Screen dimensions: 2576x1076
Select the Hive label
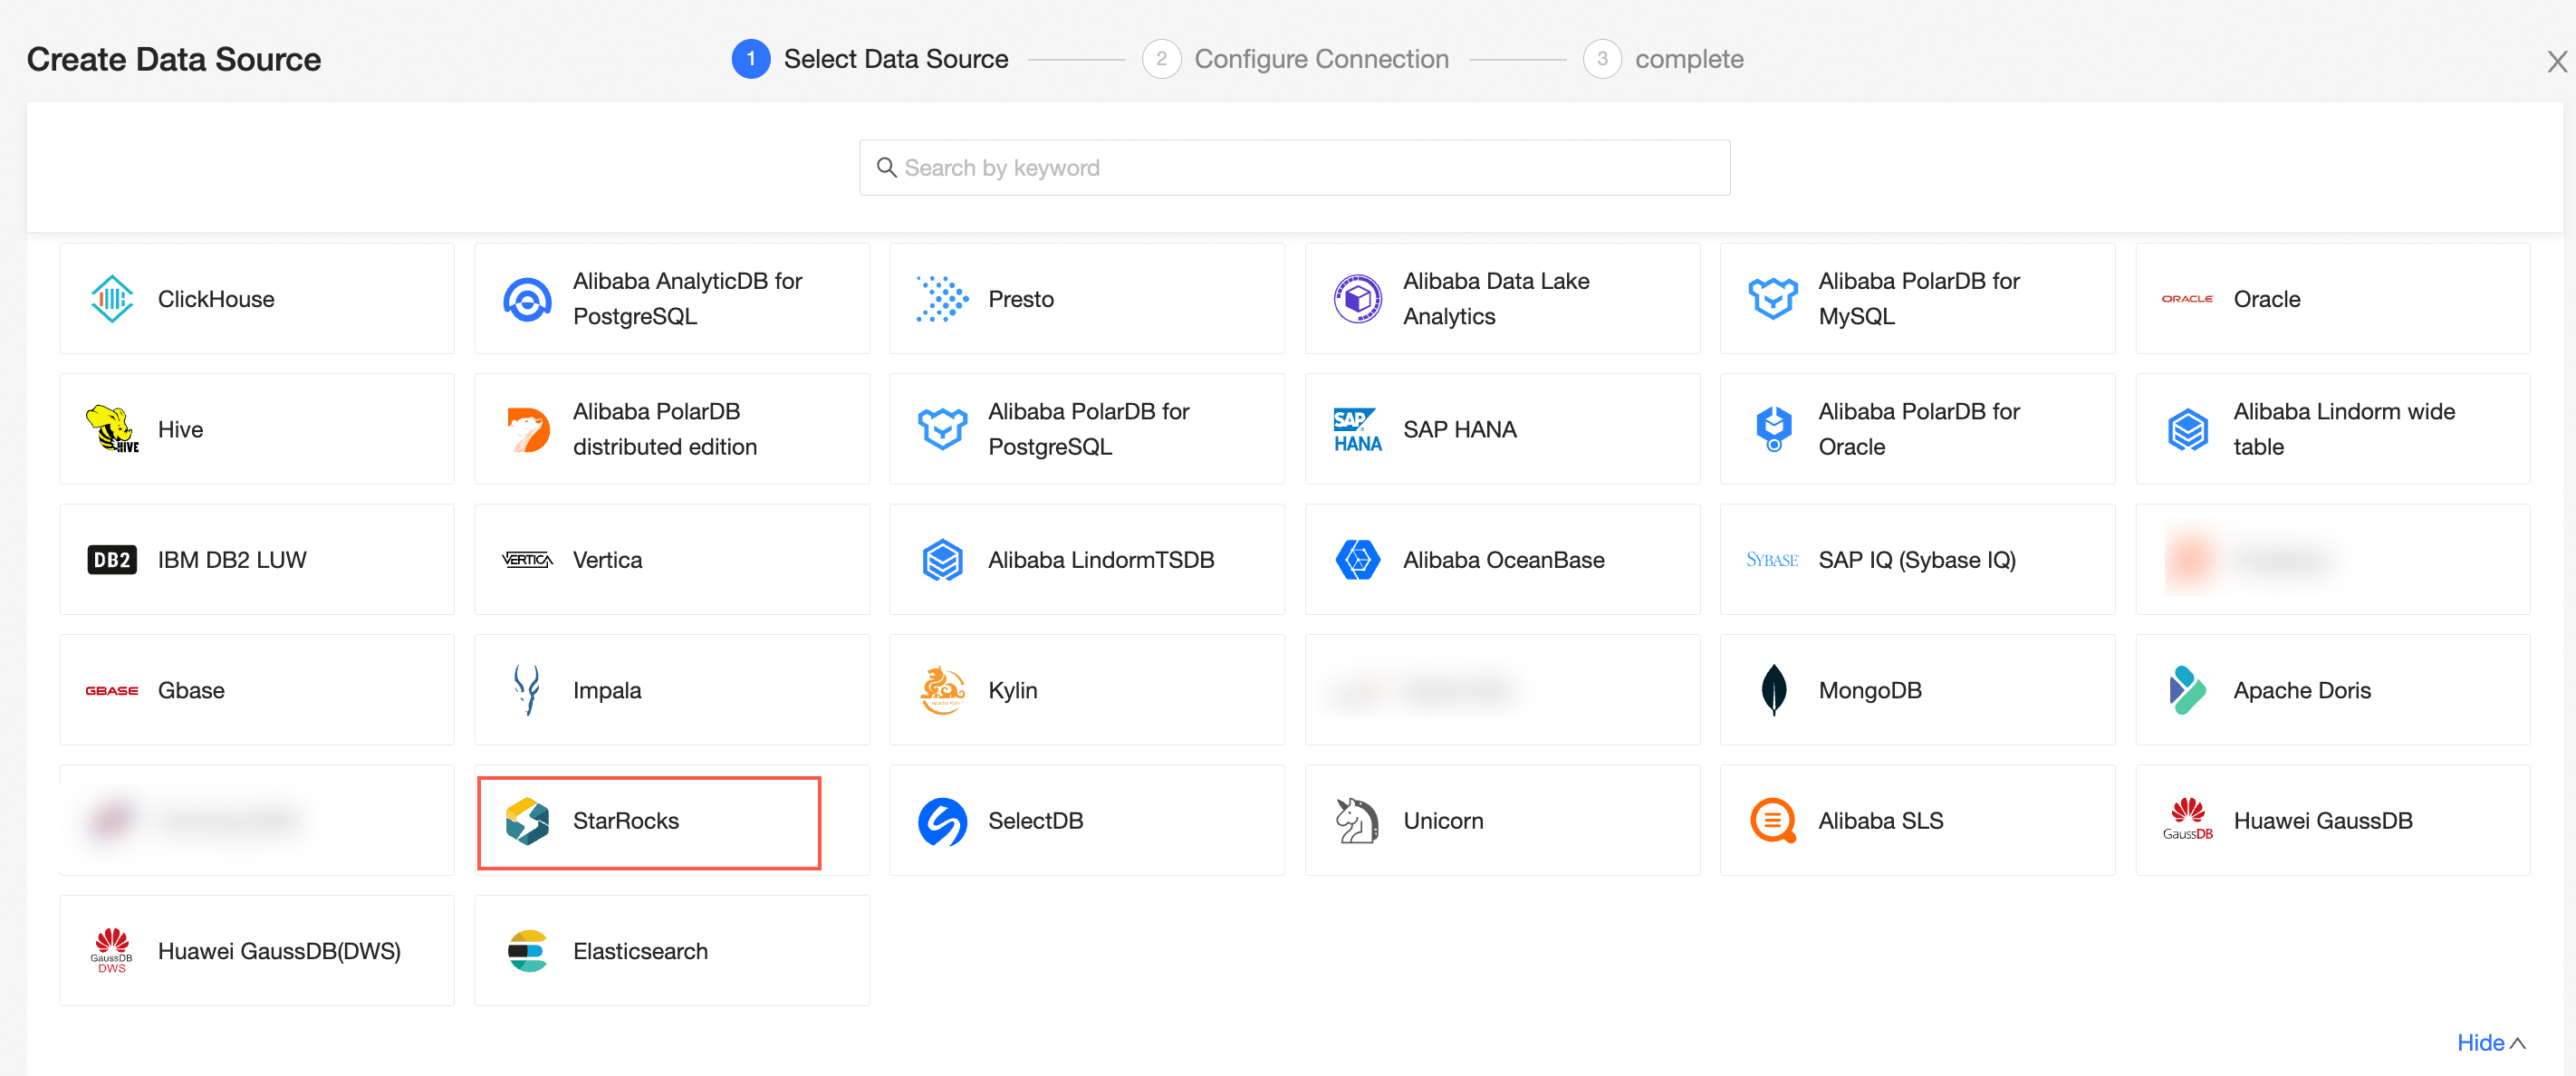tap(180, 429)
